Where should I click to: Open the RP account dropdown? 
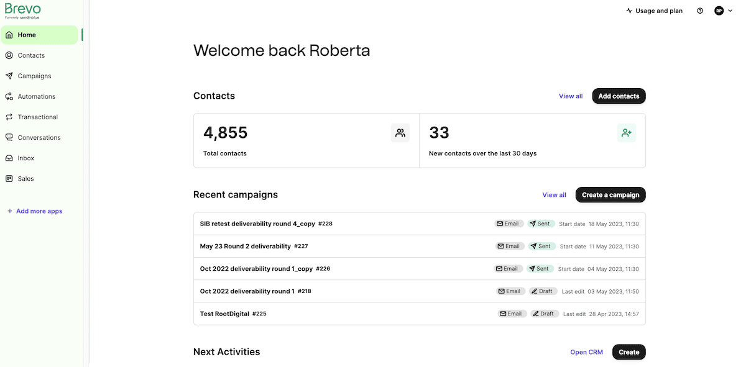click(719, 11)
